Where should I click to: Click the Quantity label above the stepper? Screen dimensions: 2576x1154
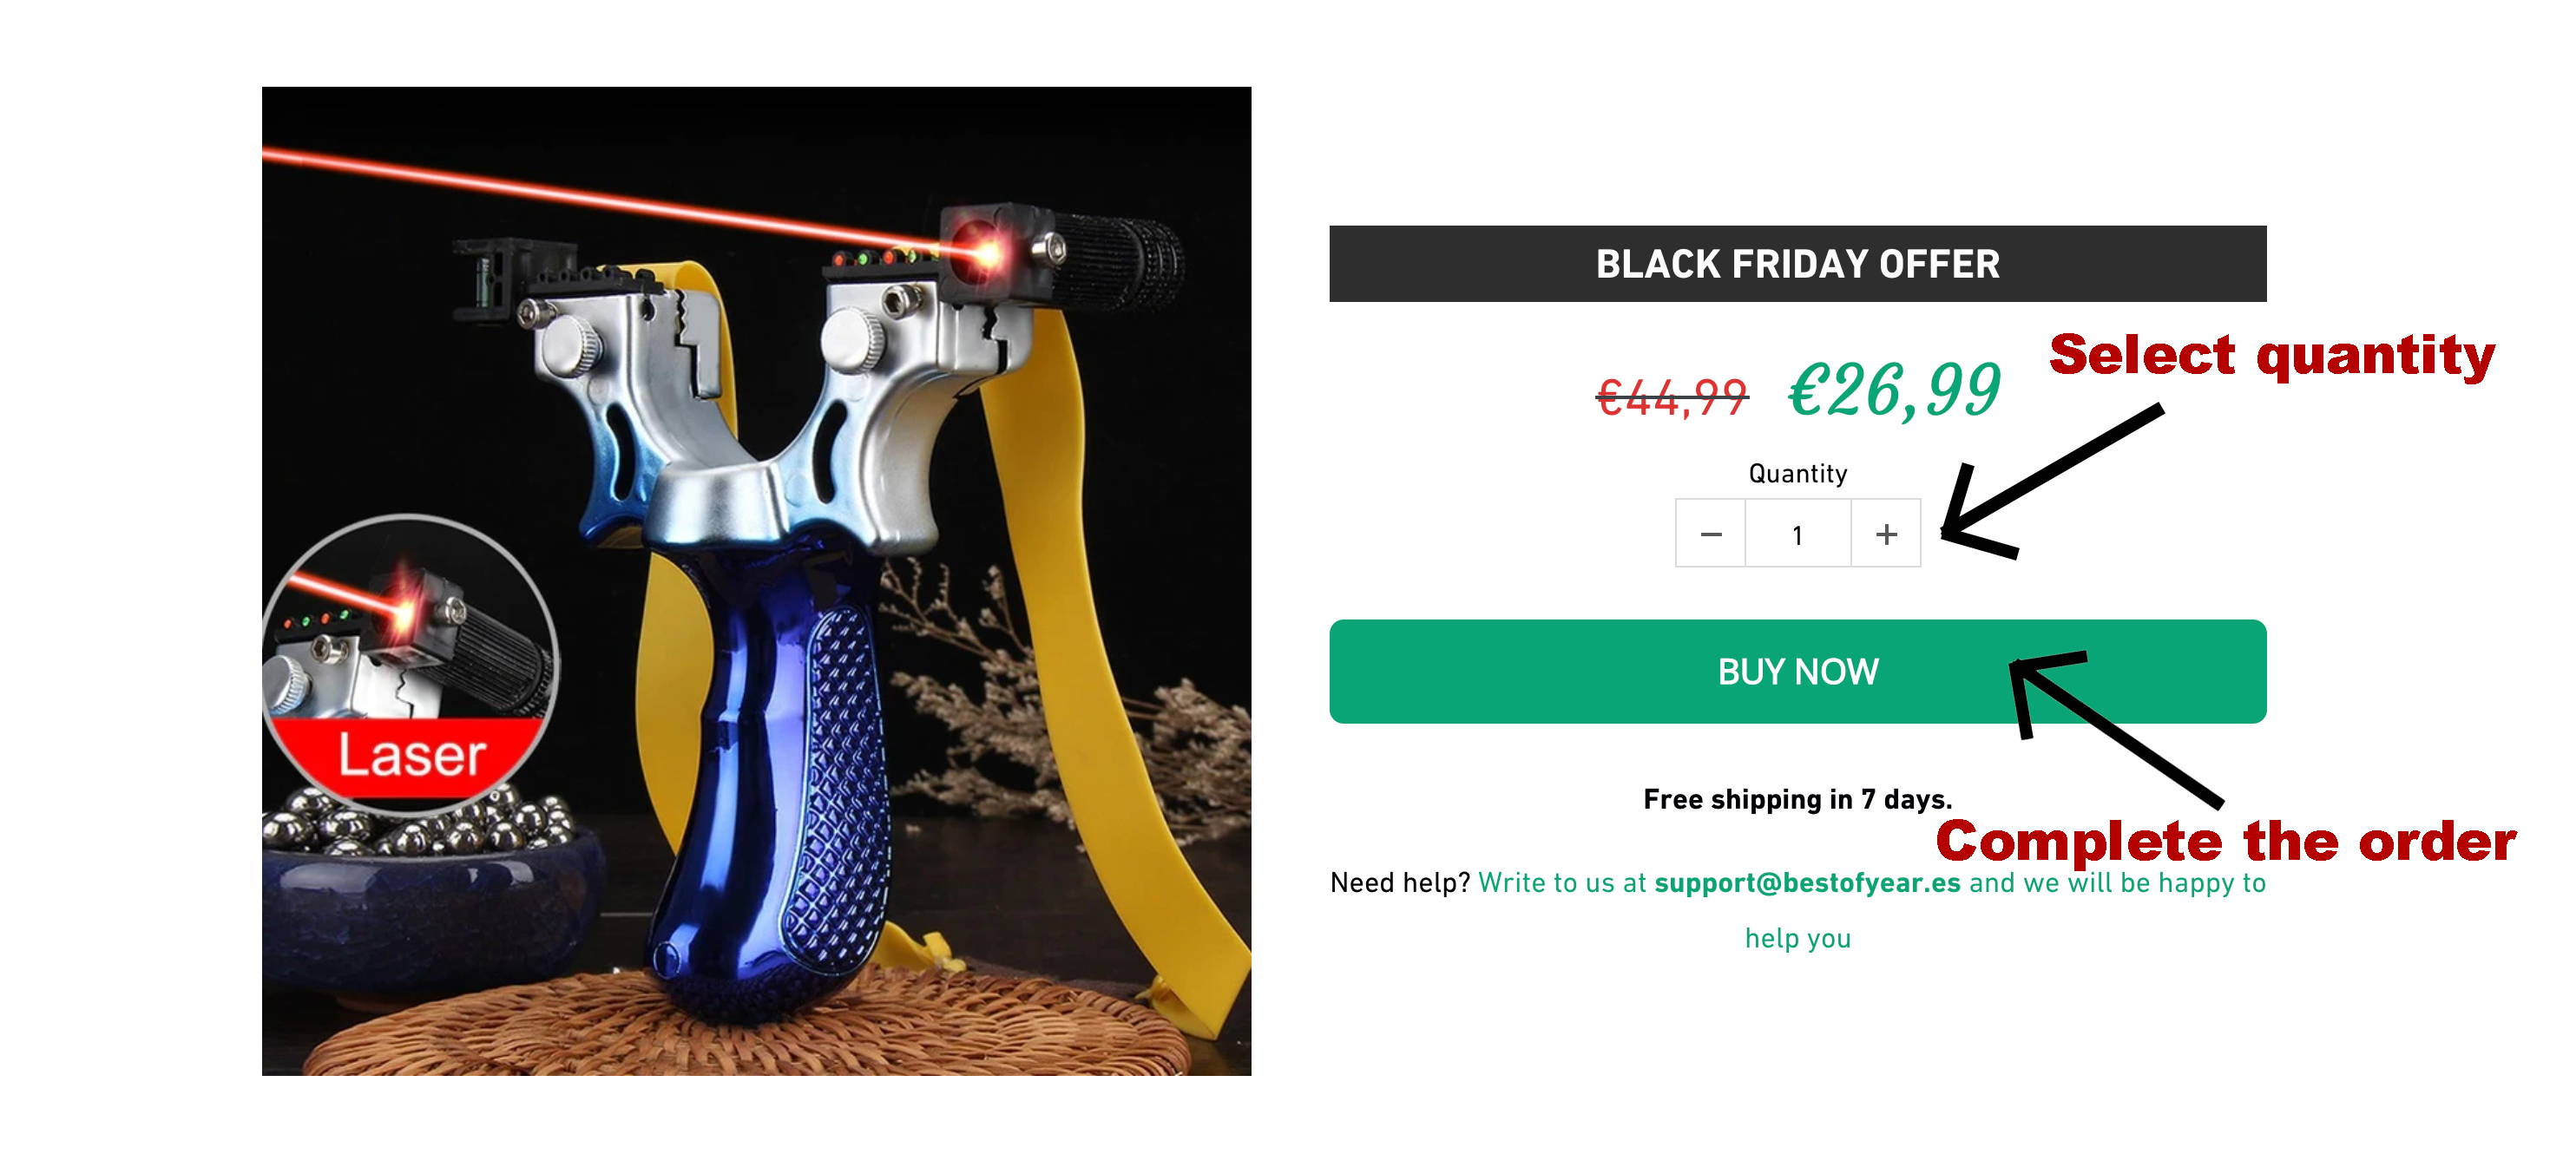point(1797,474)
